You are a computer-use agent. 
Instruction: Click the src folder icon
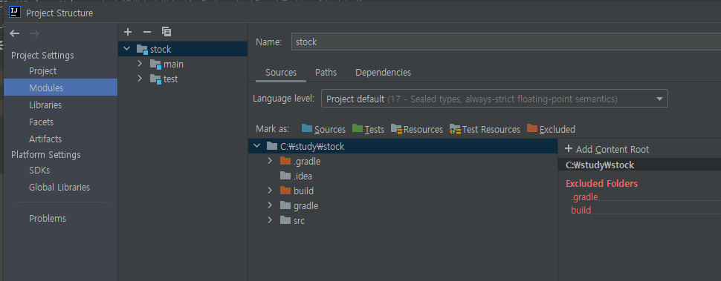(x=285, y=220)
